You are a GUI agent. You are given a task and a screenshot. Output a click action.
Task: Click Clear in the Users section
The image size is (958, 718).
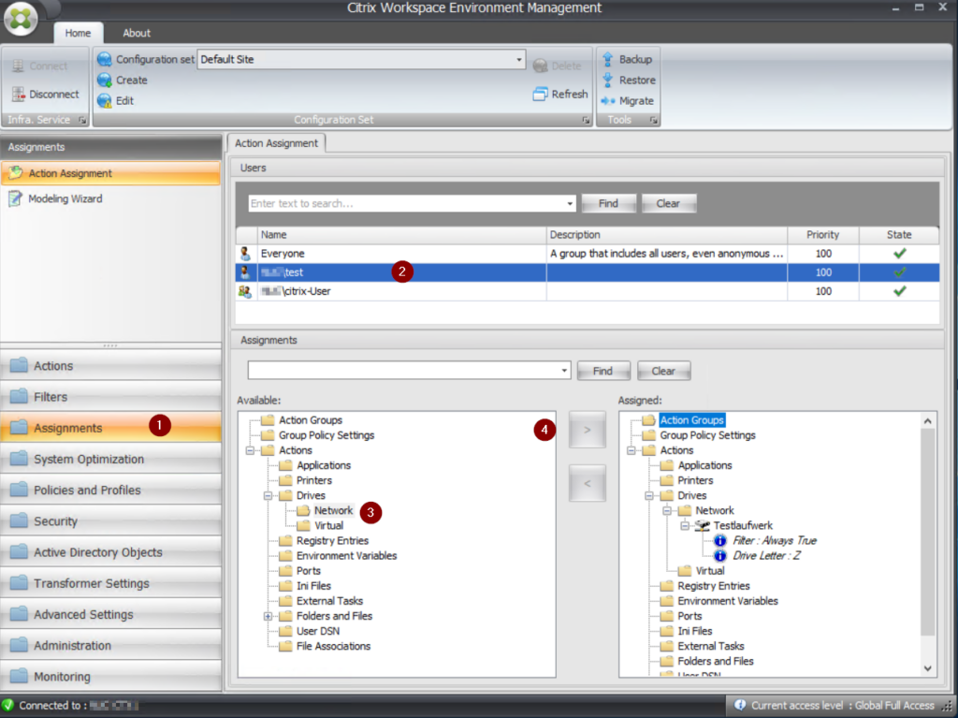tap(668, 204)
